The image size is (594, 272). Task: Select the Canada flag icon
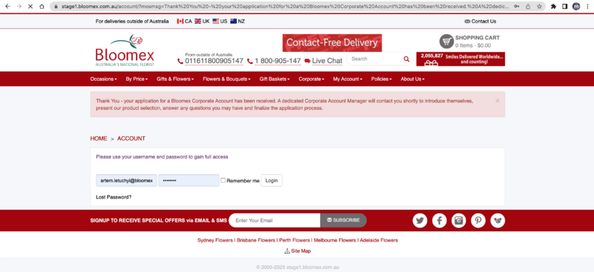tap(180, 21)
